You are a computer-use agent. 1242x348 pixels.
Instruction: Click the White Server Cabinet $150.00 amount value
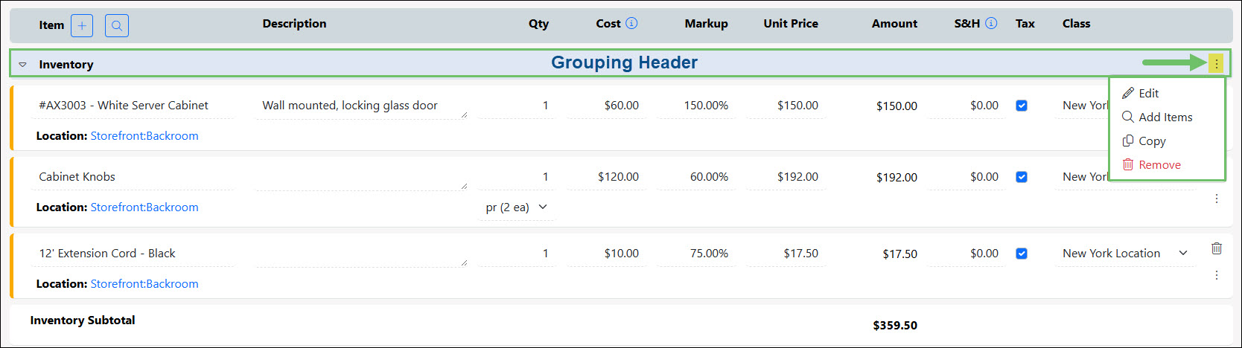[897, 106]
